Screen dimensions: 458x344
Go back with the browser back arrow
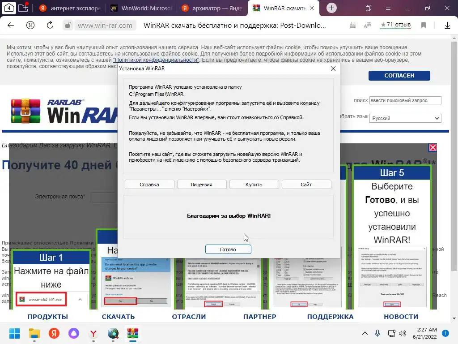pos(11,26)
